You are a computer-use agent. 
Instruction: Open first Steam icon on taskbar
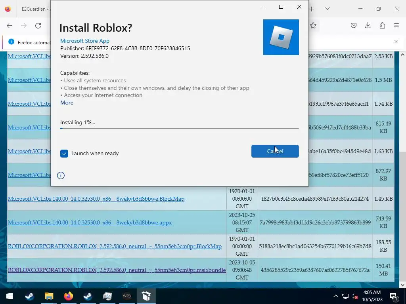tap(29, 296)
